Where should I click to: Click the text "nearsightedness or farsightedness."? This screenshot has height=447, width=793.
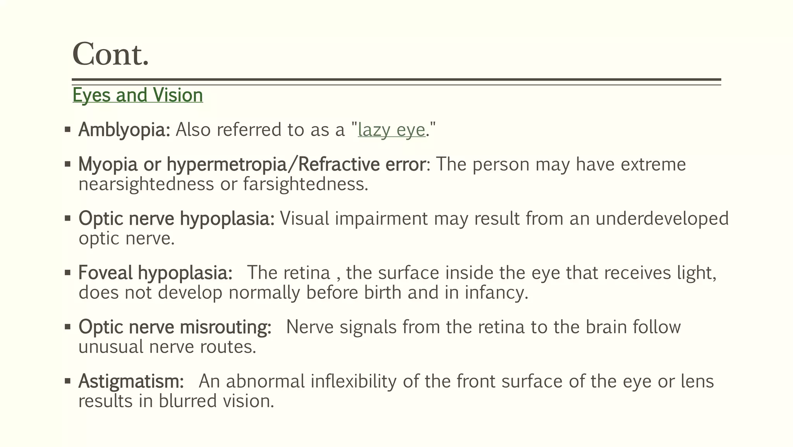[x=223, y=184]
